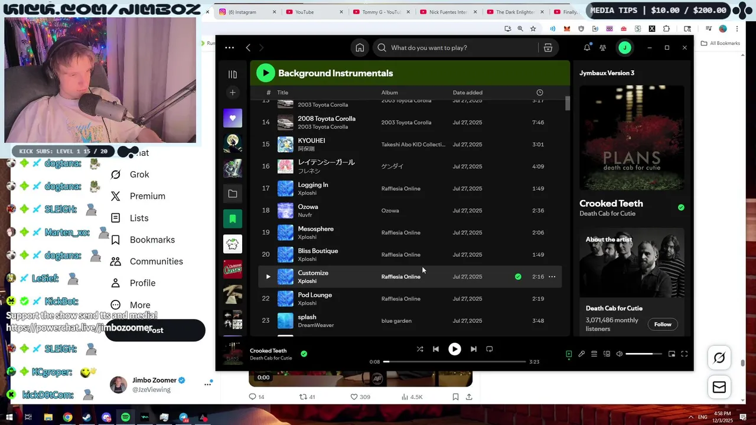Toggle saved check on the Customize row
The image size is (756, 425).
pyautogui.click(x=518, y=277)
